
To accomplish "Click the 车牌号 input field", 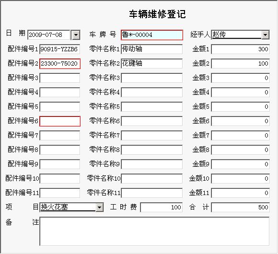I will point(152,35).
